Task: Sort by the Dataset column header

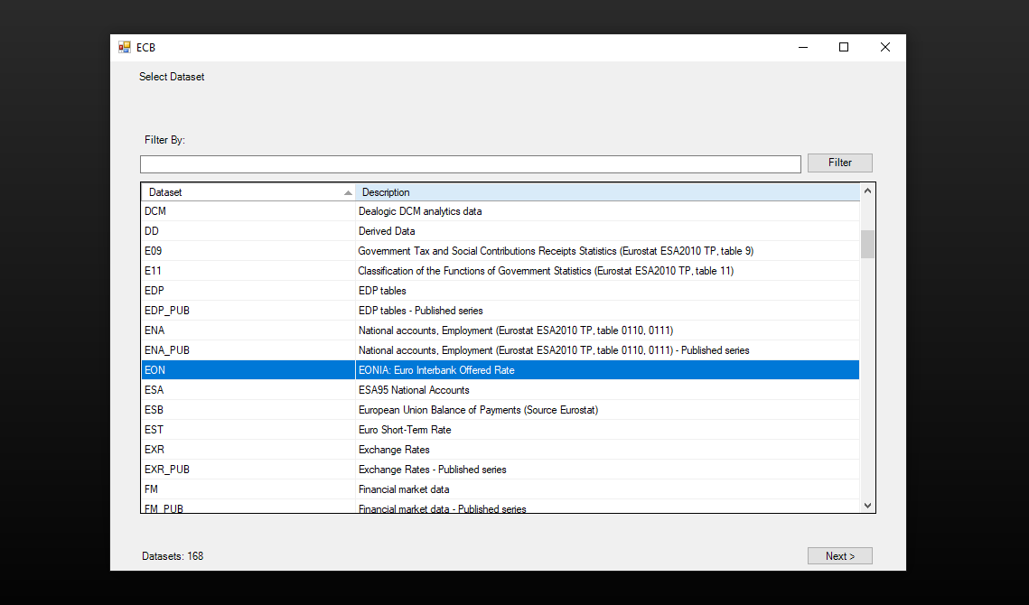Action: tap(248, 192)
